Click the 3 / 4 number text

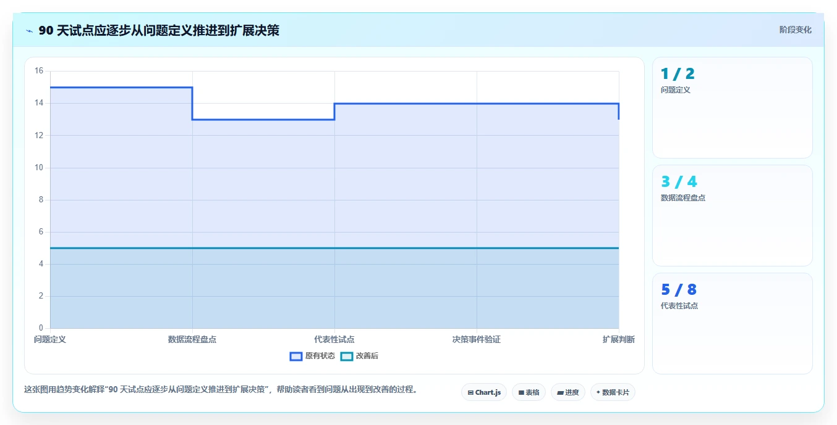point(679,182)
